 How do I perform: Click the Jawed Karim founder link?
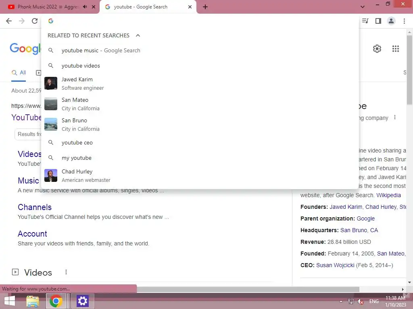(346, 207)
